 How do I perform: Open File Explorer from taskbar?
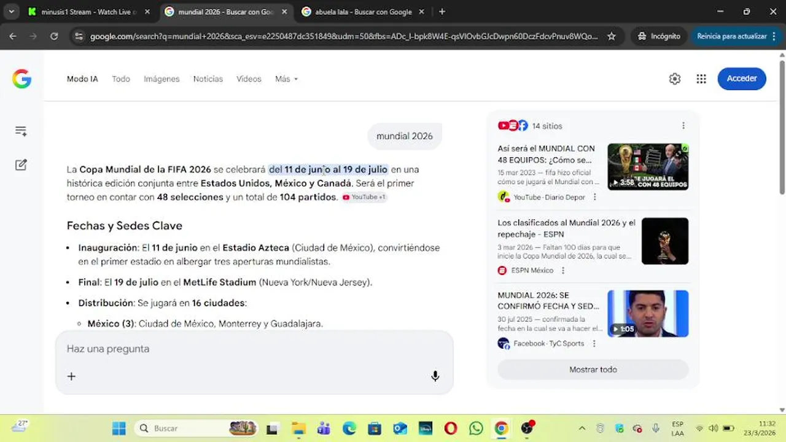click(298, 428)
